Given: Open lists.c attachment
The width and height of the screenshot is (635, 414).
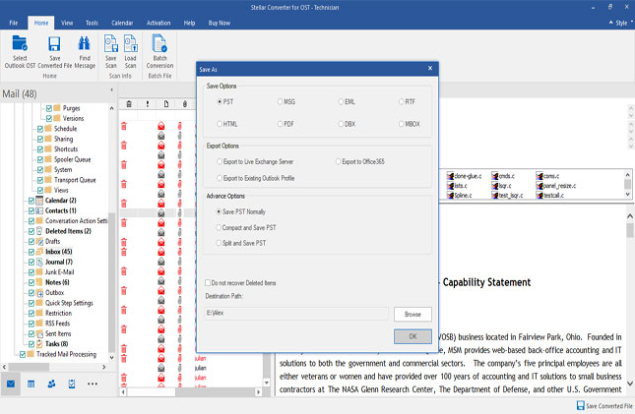Looking at the screenshot, I should [457, 186].
